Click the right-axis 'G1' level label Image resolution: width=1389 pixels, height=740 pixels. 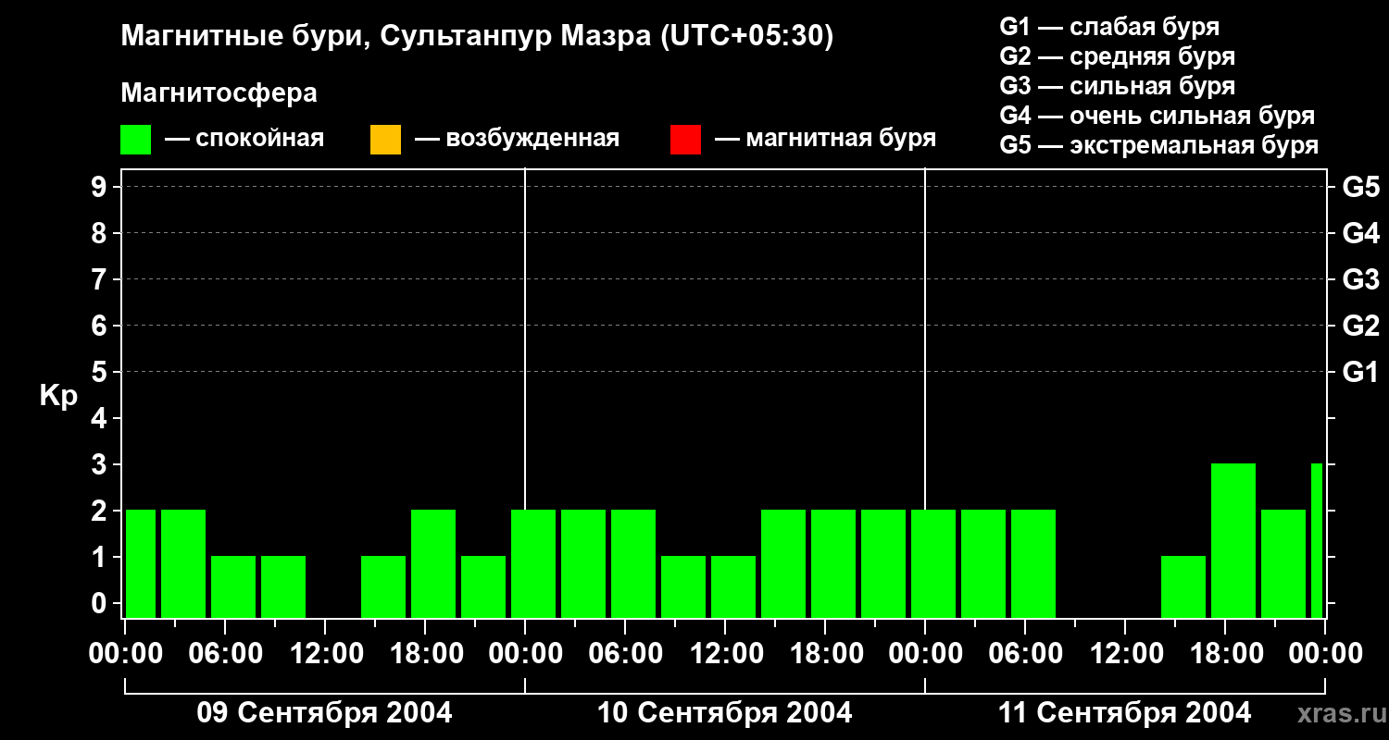[1360, 372]
